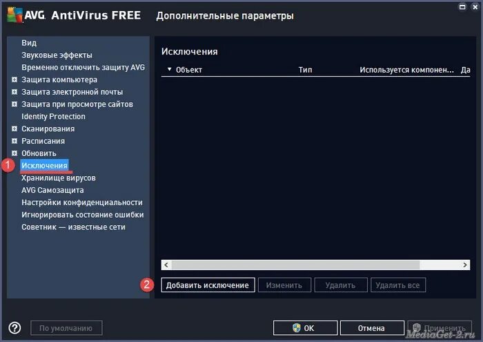Open Звуковые эффекты settings
483x342 pixels.
coord(57,55)
